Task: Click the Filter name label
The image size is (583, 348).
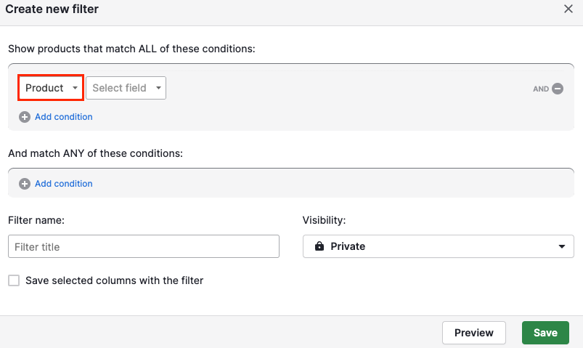Action: (x=36, y=220)
